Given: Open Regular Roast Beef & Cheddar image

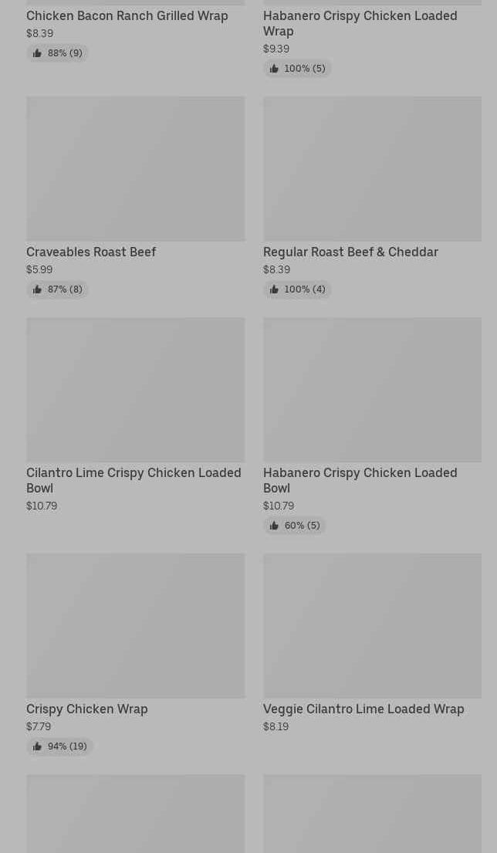Looking at the screenshot, I should tap(372, 168).
